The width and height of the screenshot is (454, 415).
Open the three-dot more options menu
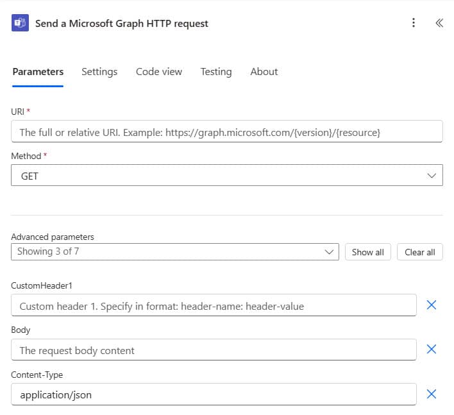414,22
